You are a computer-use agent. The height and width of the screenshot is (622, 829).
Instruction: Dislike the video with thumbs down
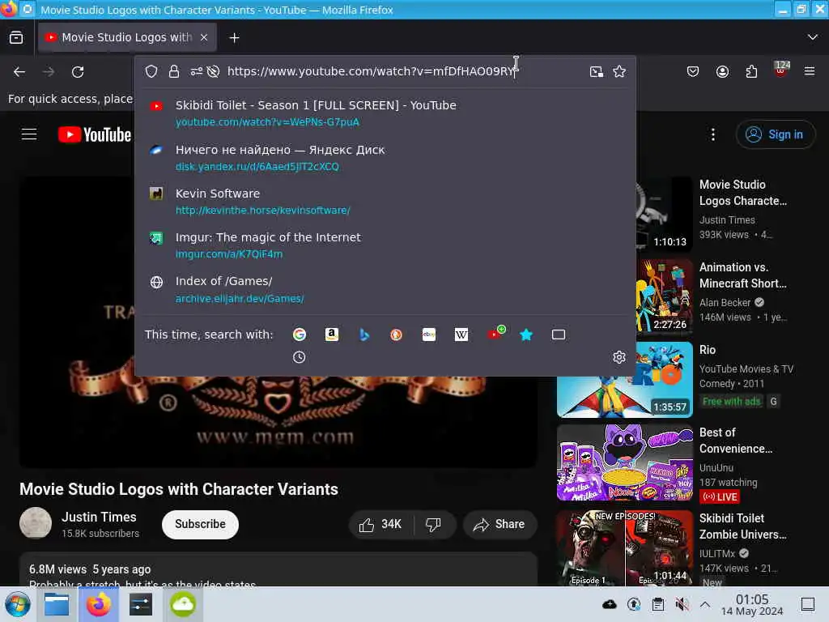pos(434,524)
